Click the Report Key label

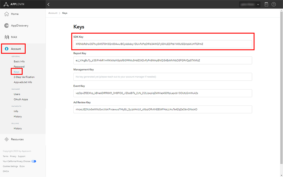(x=80, y=53)
